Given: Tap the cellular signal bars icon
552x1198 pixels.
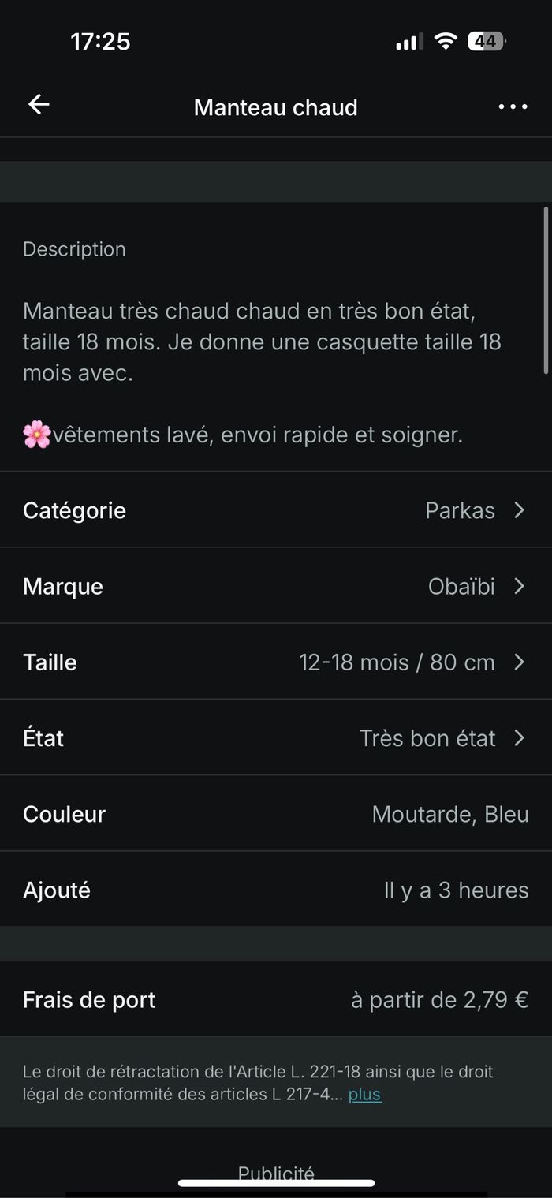Looking at the screenshot, I should [409, 42].
